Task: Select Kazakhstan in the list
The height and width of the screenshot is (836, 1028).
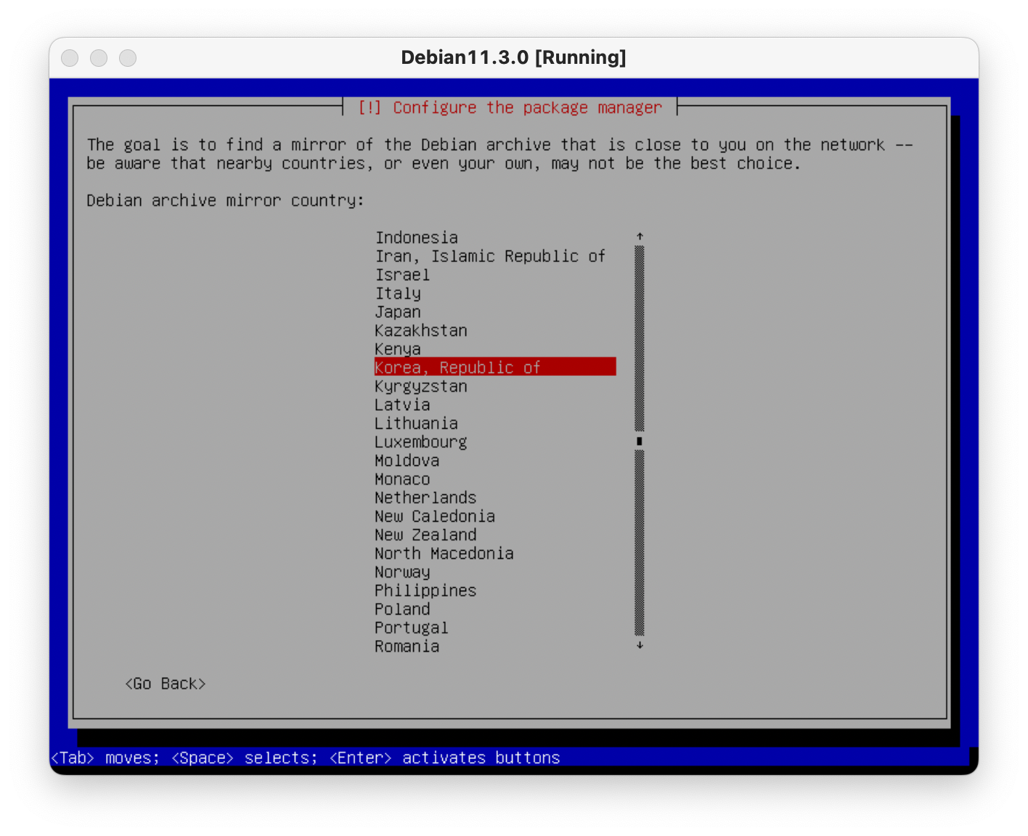Action: click(421, 331)
